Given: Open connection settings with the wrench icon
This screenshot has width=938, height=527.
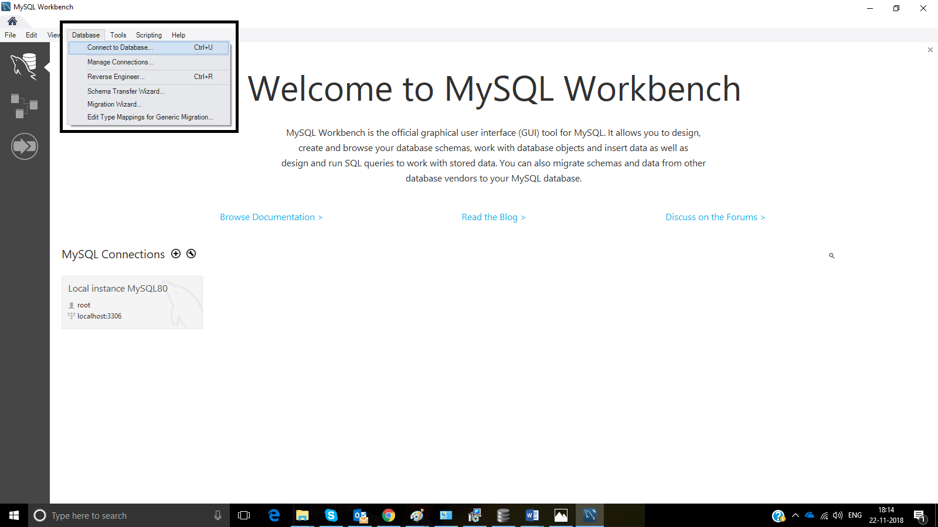Looking at the screenshot, I should (x=191, y=254).
